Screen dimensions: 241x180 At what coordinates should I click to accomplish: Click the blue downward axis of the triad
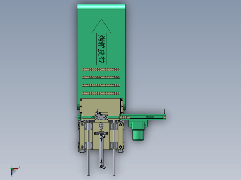[x=12, y=173]
